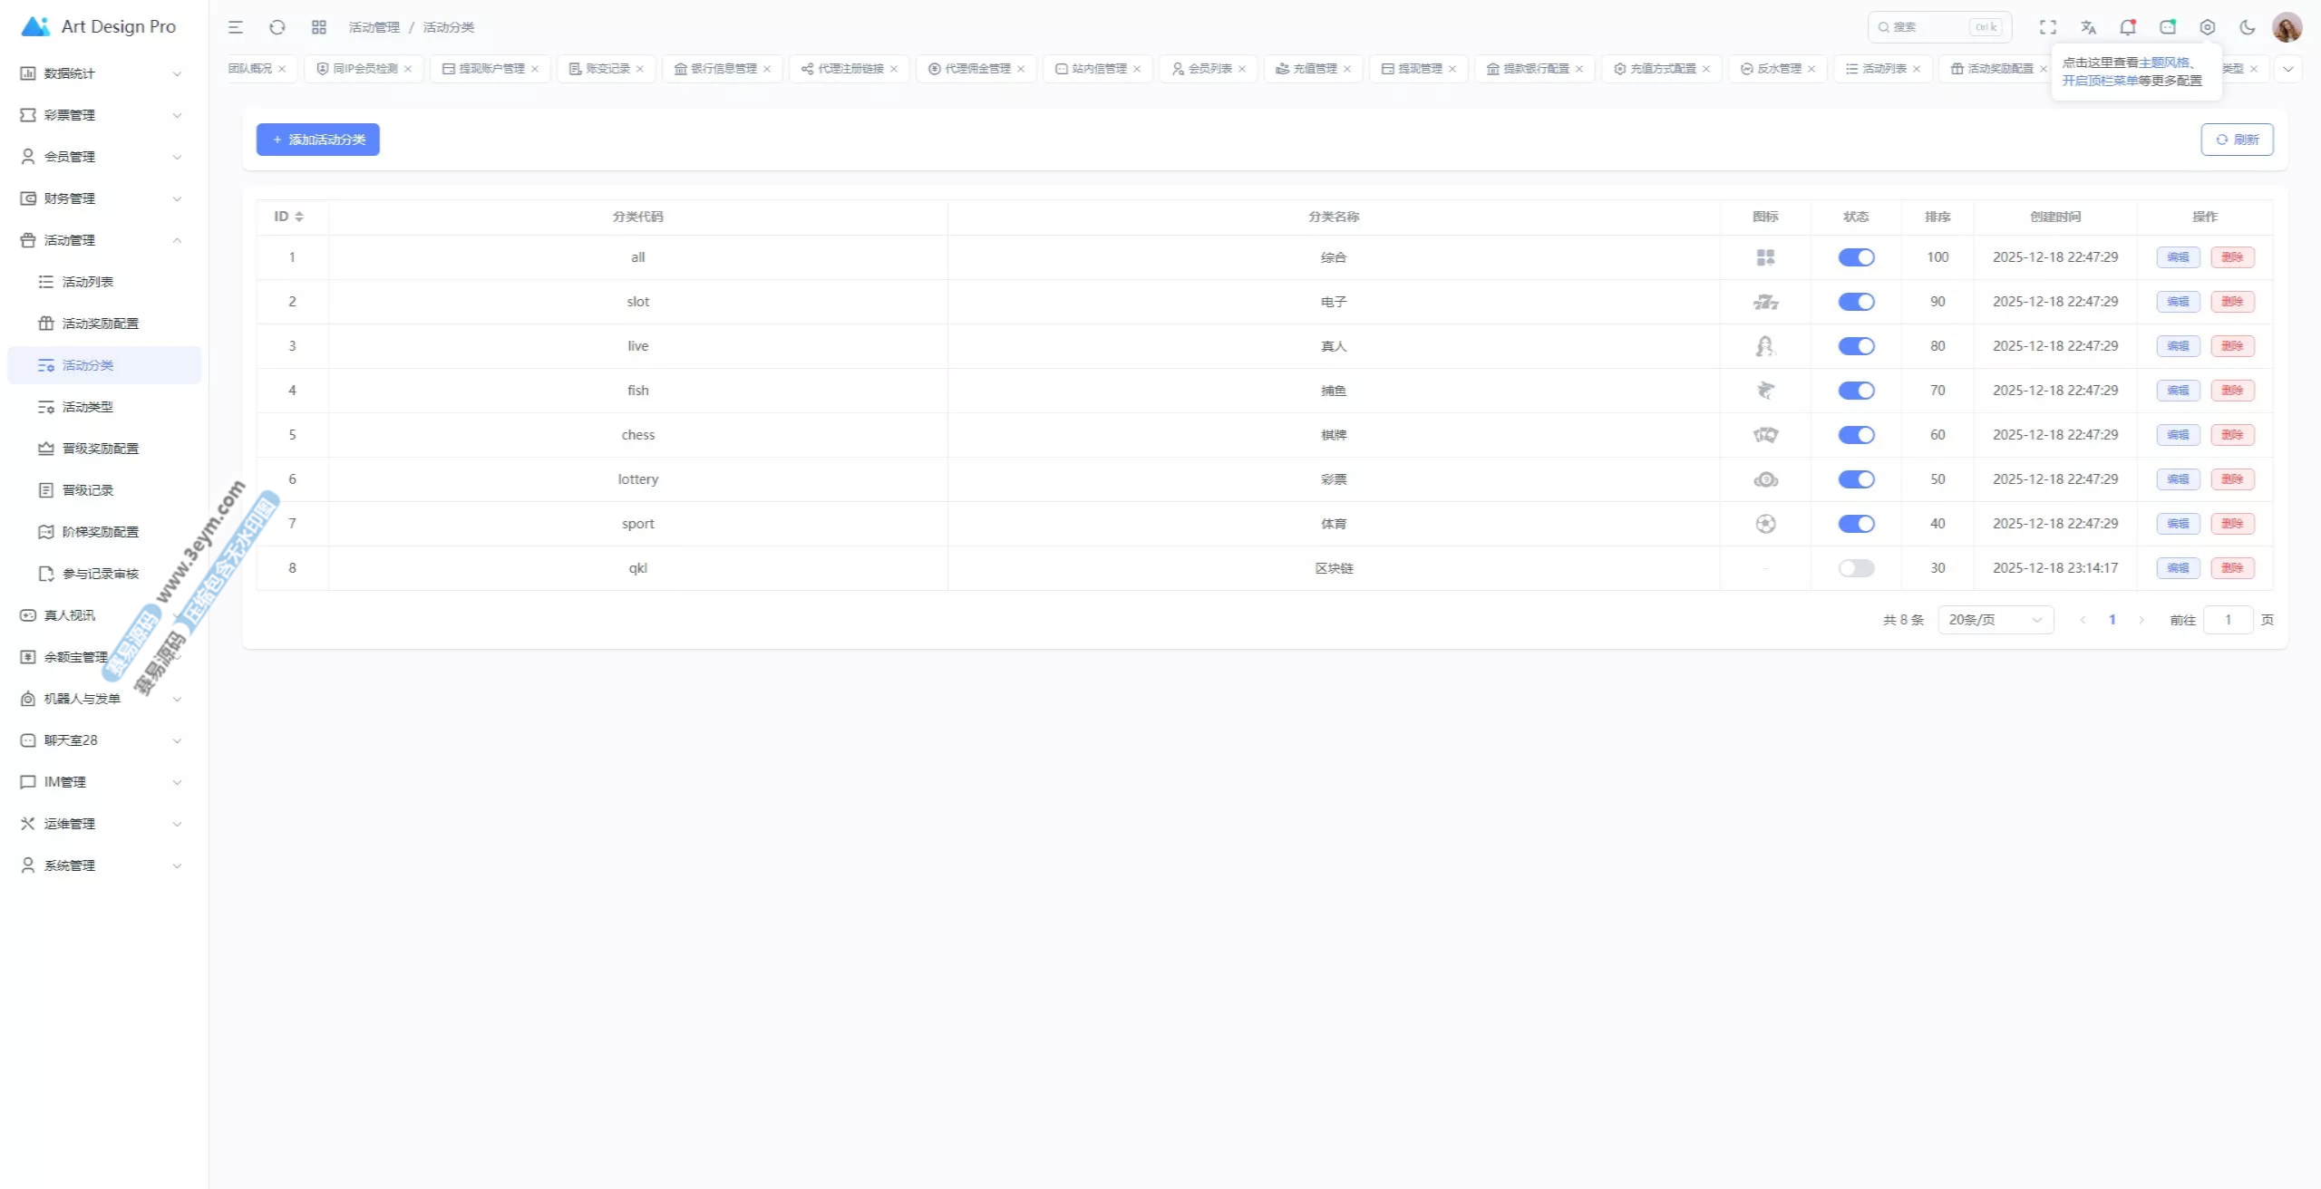
Task: Open the 20条/页 page size dropdown
Action: click(x=1995, y=620)
